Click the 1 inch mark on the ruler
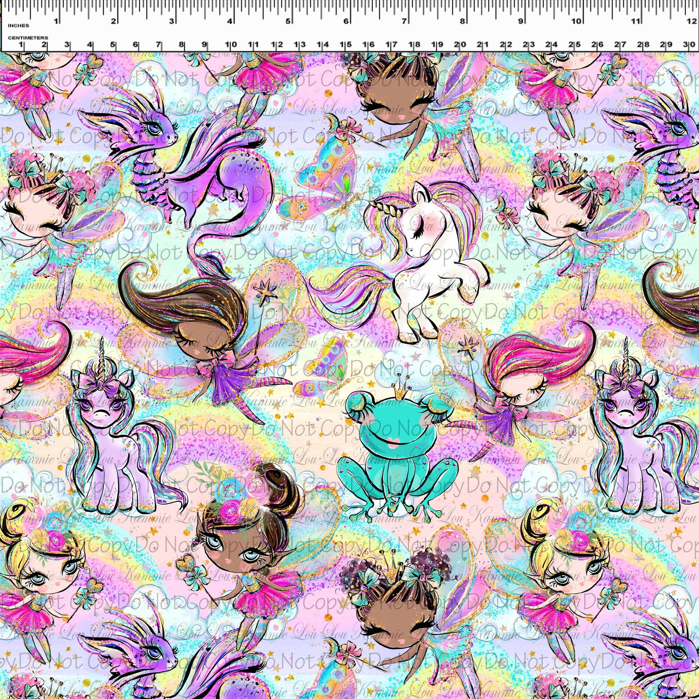Viewport: 699px width, 699px height. (56, 21)
